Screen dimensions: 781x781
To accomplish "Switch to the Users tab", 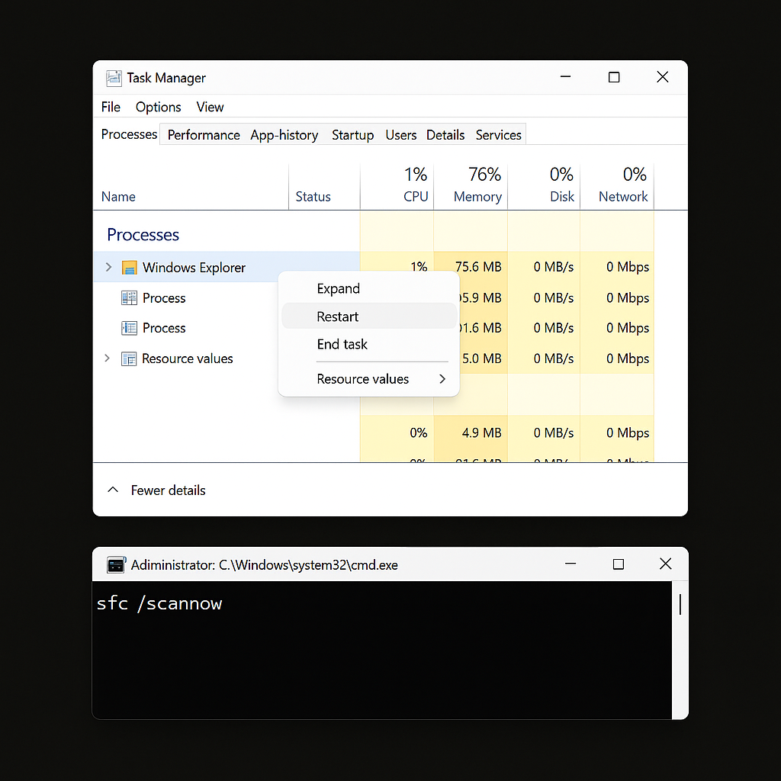I will 401,135.
